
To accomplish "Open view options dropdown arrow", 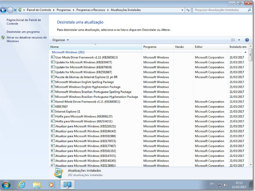I will click(x=239, y=40).
